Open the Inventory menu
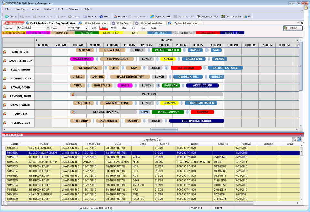Viewport: 310px width, 212px height. tap(20, 9)
